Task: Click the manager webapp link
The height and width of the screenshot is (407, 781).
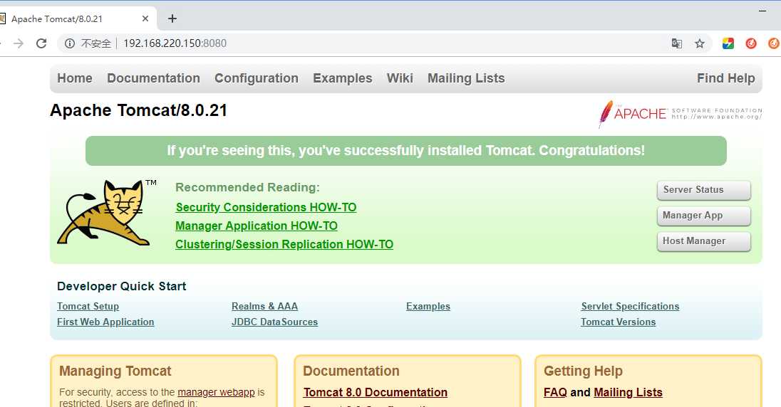Action: tap(216, 392)
